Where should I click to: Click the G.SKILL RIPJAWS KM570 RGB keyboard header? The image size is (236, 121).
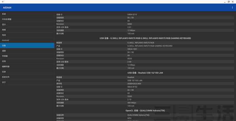pyautogui.click(x=145, y=38)
